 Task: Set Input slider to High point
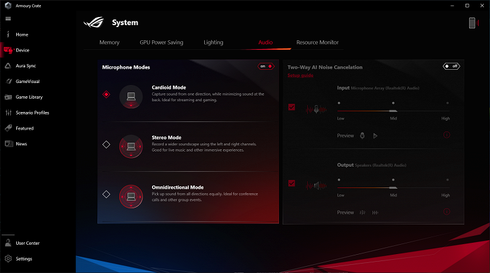point(447,103)
